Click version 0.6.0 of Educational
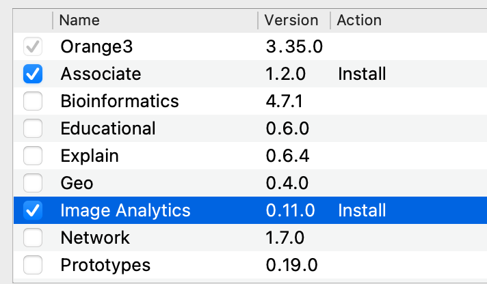This screenshot has width=487, height=284. pyautogui.click(x=287, y=128)
